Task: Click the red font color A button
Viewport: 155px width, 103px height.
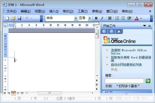Action: (137, 18)
